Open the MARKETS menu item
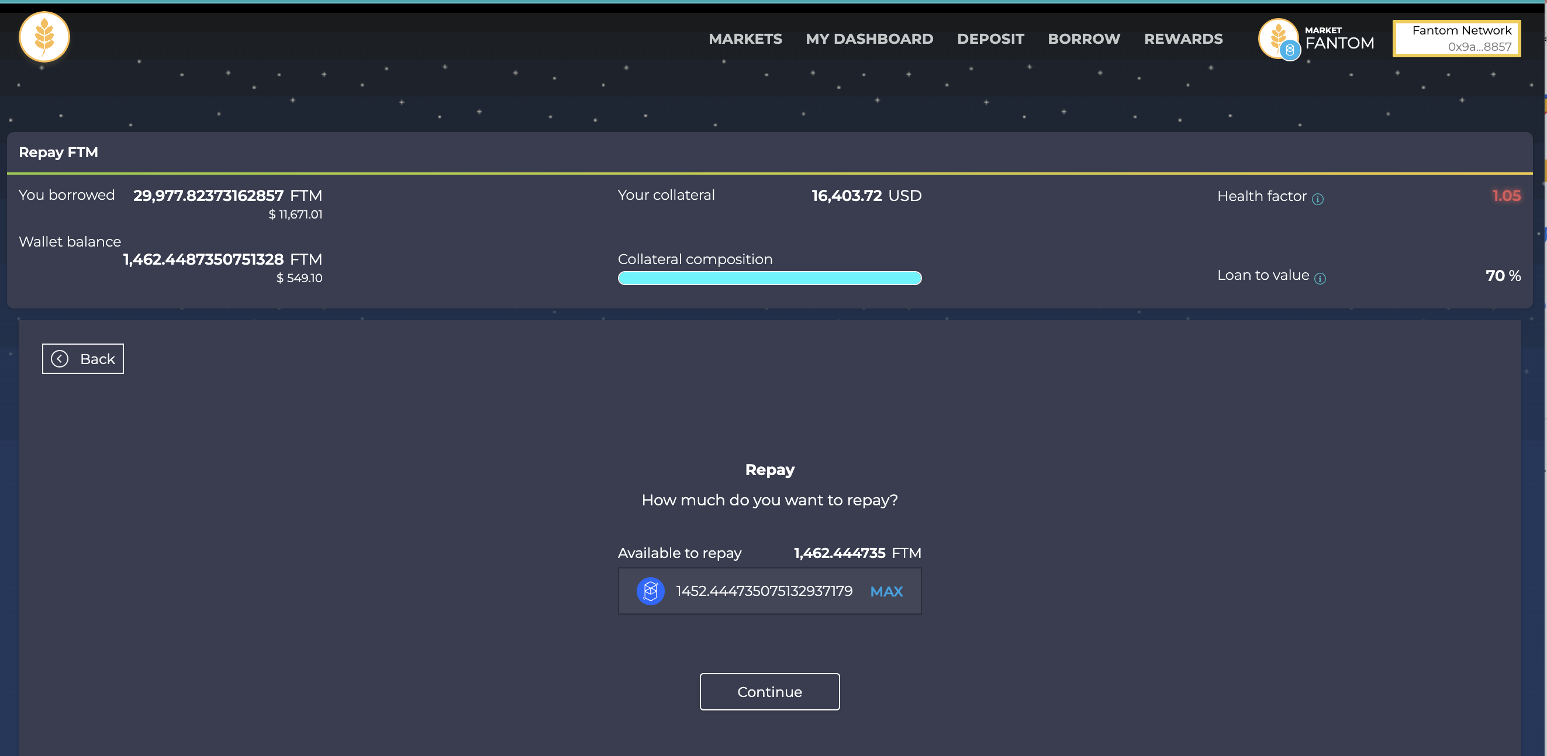 [745, 39]
